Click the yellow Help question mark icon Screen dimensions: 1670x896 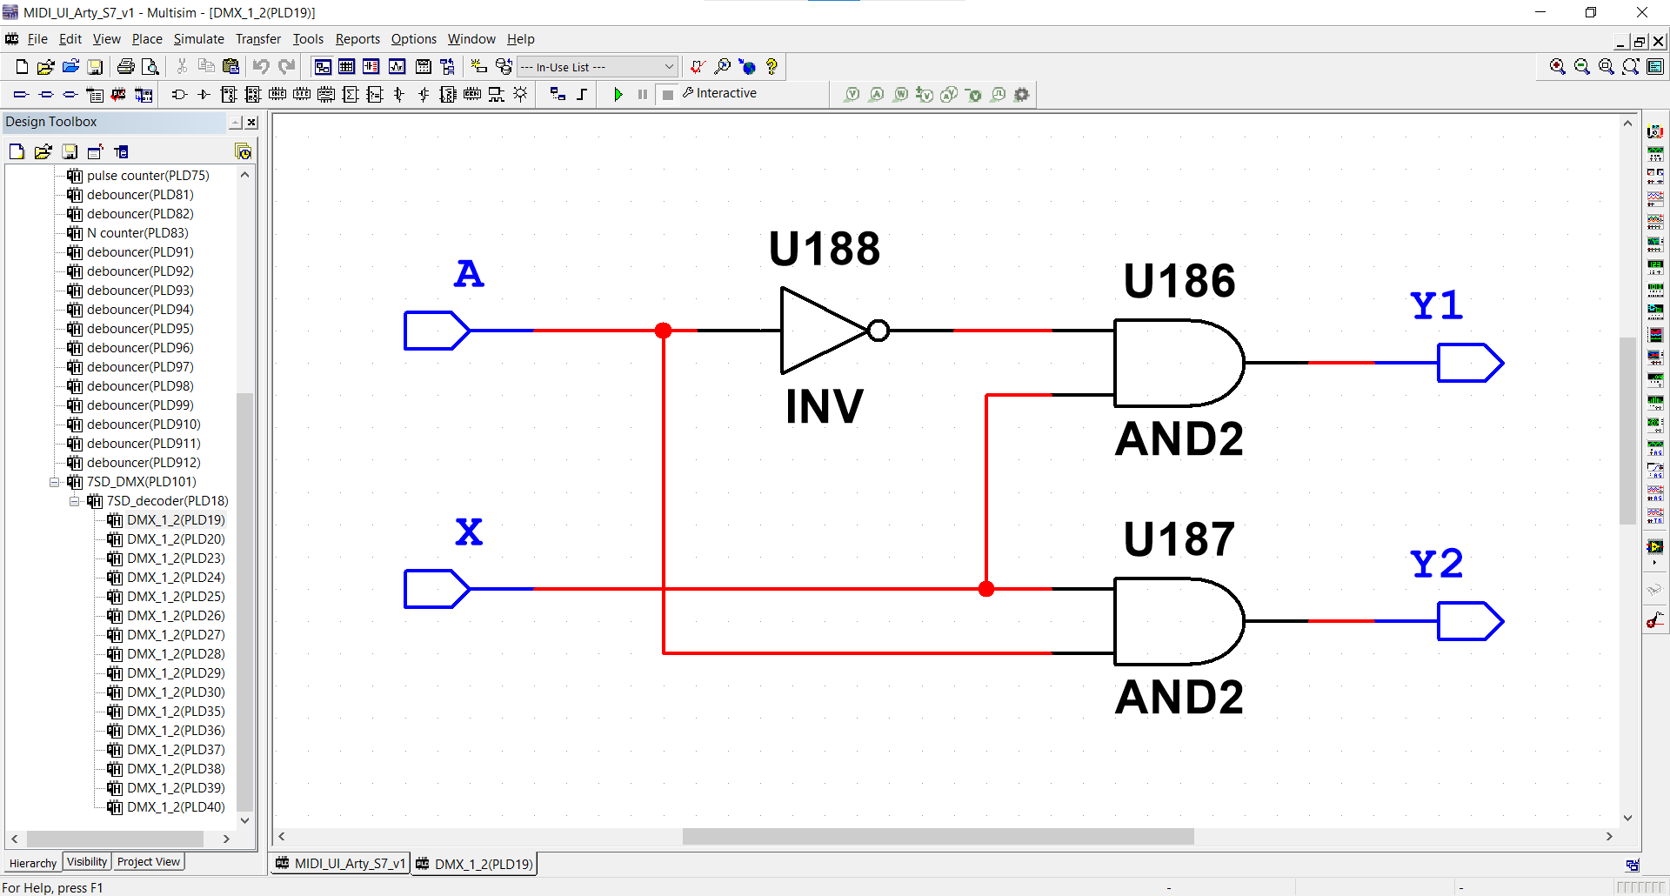coord(772,67)
